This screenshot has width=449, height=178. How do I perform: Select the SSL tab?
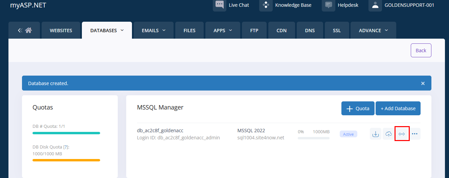tap(337, 31)
